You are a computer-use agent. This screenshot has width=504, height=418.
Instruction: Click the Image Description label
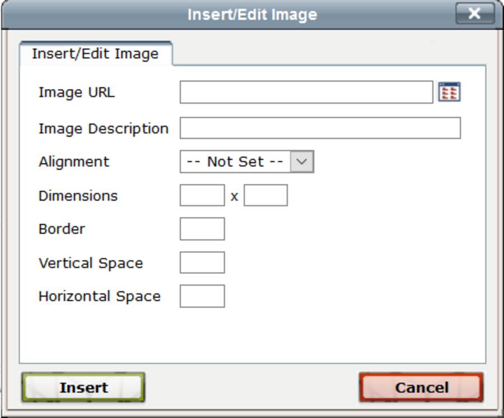pyautogui.click(x=104, y=129)
